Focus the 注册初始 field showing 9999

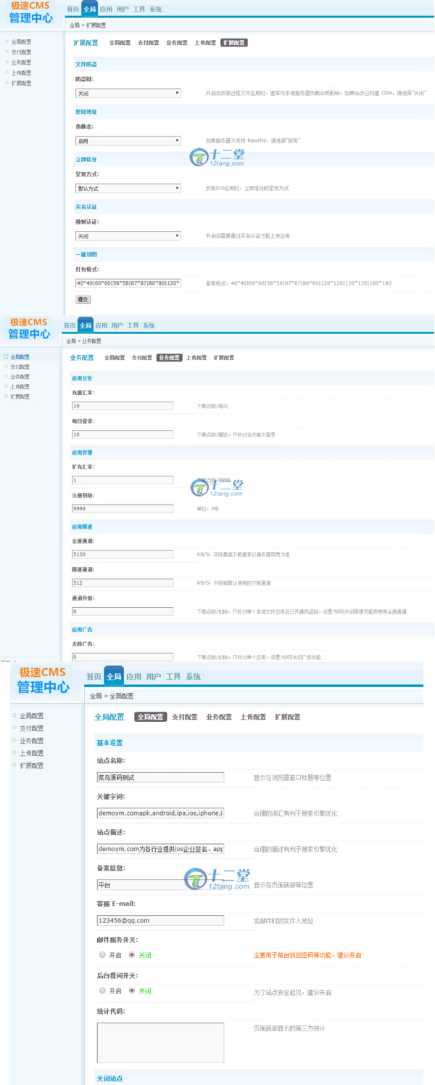(x=123, y=509)
